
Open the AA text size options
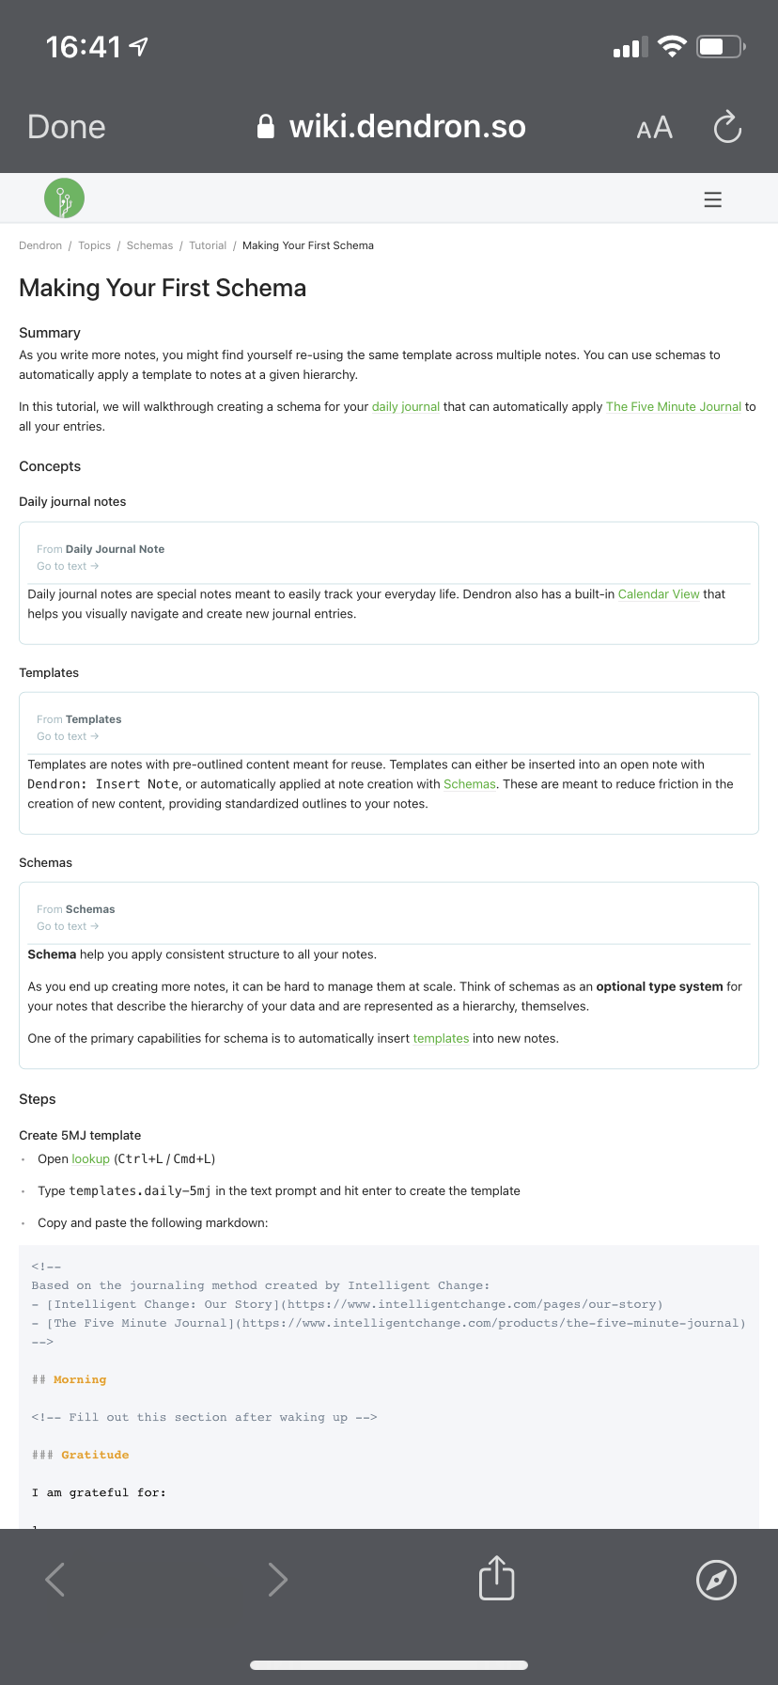(x=654, y=127)
